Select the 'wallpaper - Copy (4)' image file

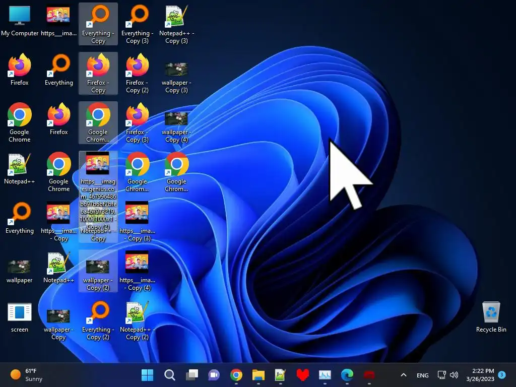(x=176, y=126)
